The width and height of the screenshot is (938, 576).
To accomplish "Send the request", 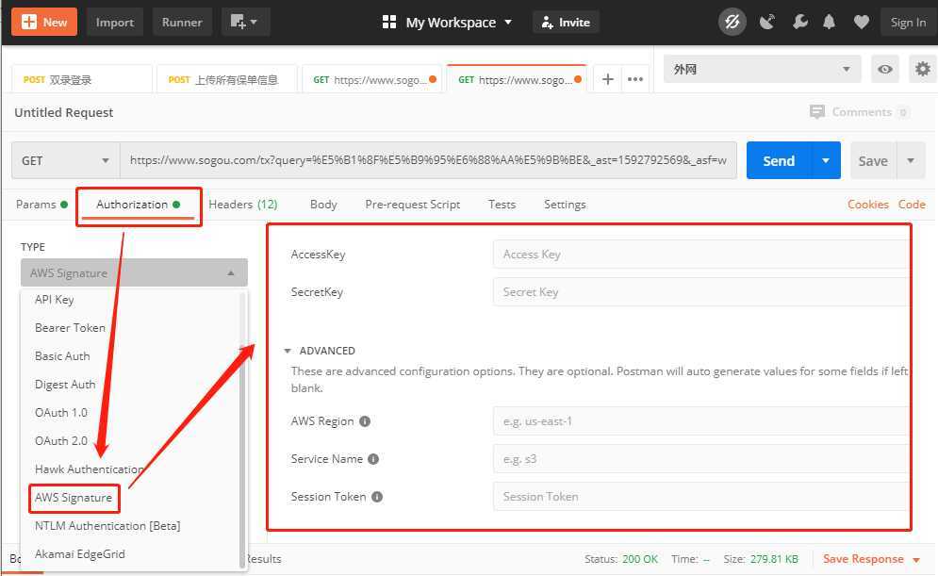I will 779,160.
